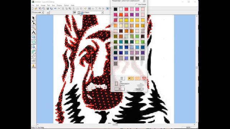Pick the orange swatch in second row

(x=121, y=15)
